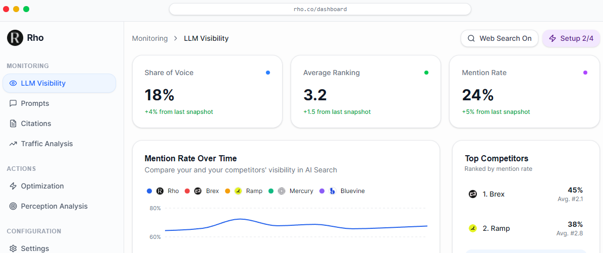Click the Average Ranking 3.2 value
The image size is (603, 253).
click(x=315, y=95)
